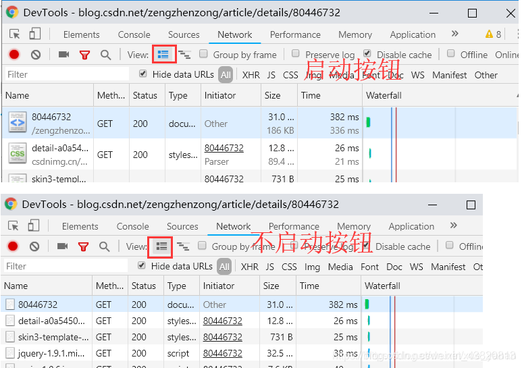
Task: Open Memory tab in bottom window
Action: [354, 226]
